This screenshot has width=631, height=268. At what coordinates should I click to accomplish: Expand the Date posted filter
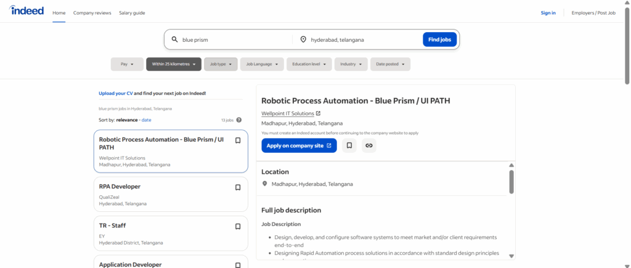tap(391, 64)
